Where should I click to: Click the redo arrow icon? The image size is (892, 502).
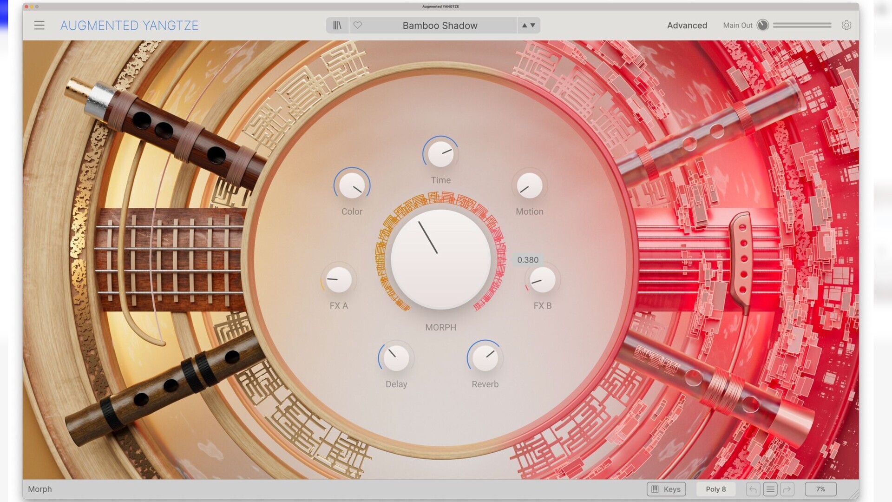tap(787, 489)
